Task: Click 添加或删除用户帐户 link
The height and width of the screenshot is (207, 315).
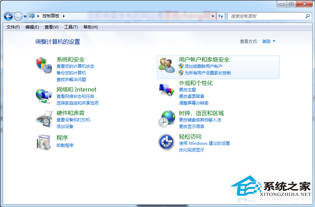Action: (x=203, y=66)
